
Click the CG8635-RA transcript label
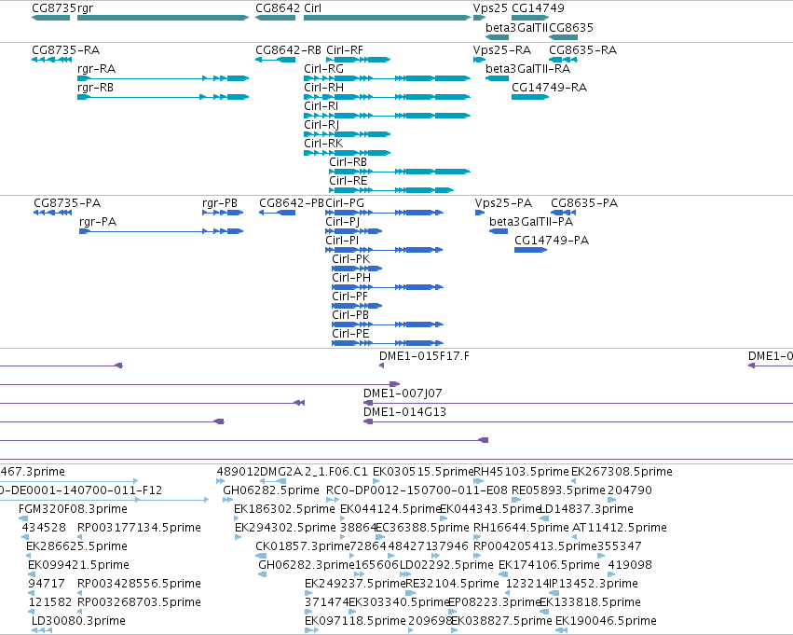click(583, 50)
